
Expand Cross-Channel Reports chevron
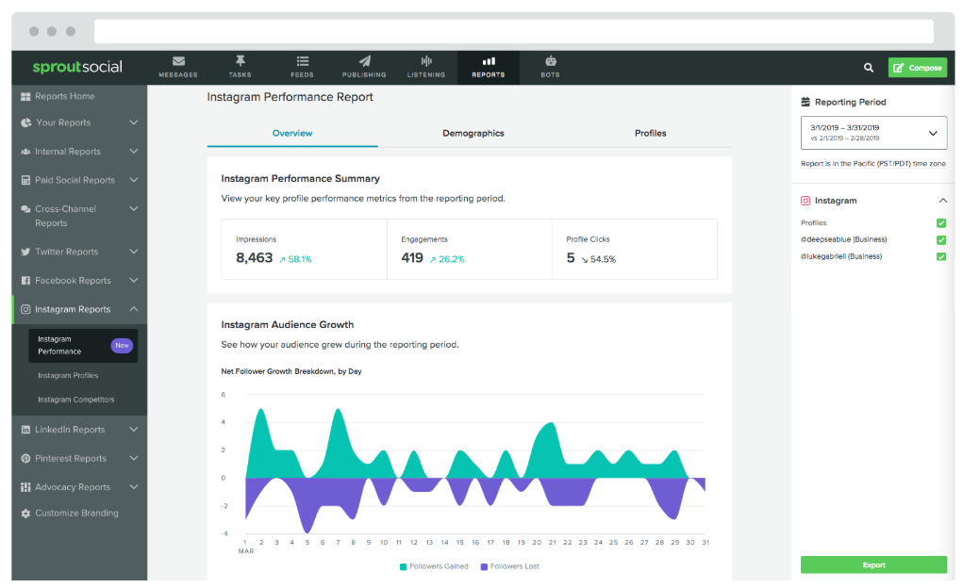pyautogui.click(x=134, y=208)
